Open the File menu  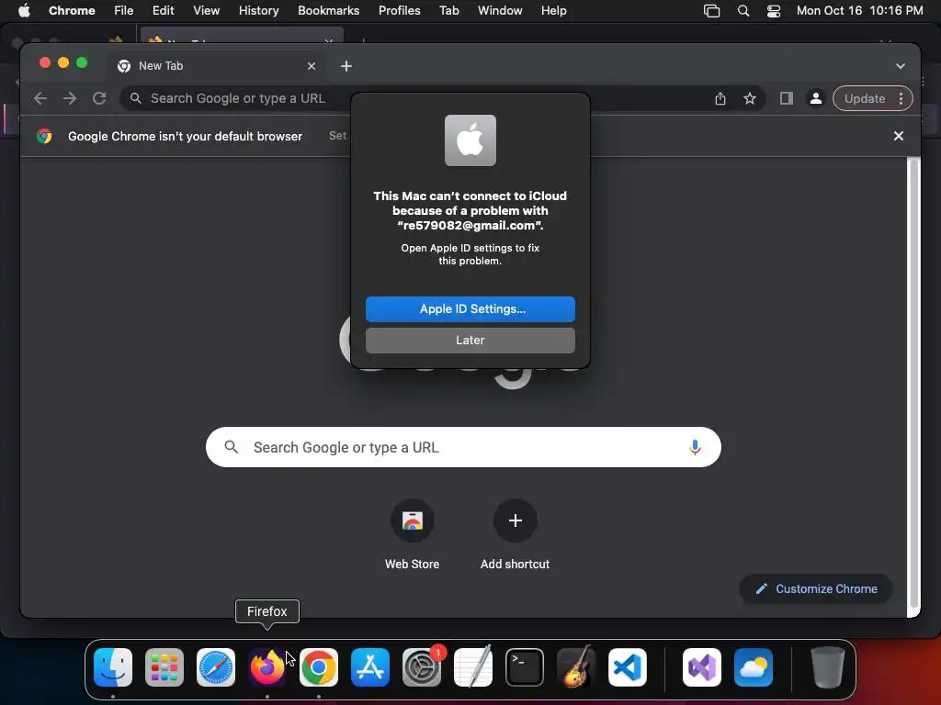(124, 11)
